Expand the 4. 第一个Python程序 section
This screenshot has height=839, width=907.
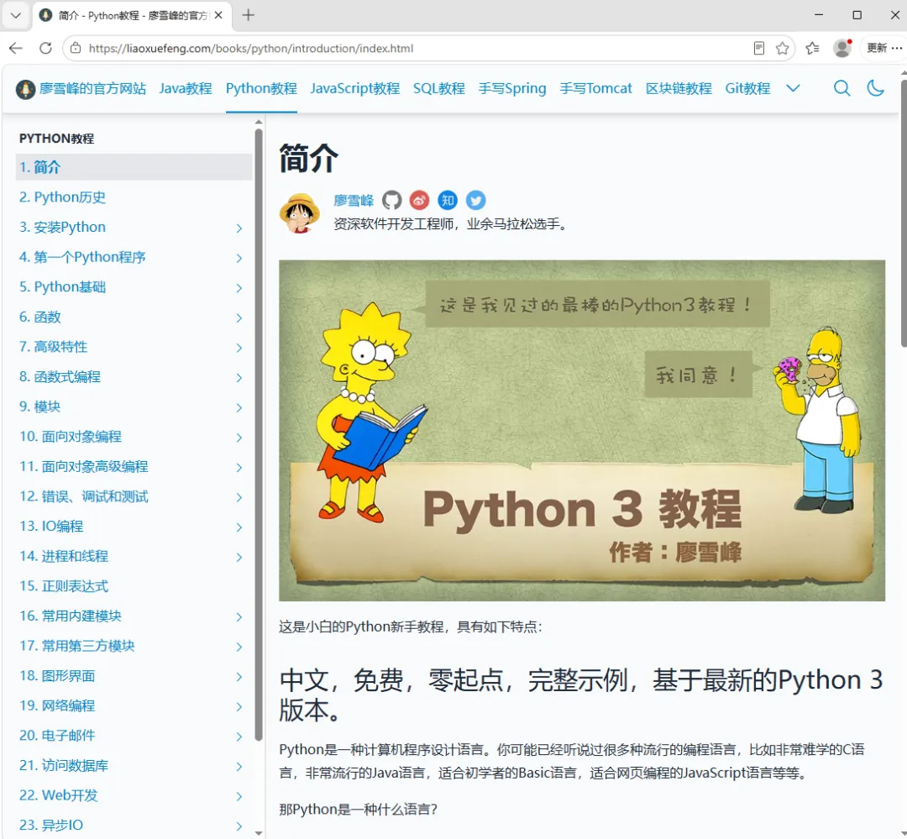pyautogui.click(x=239, y=258)
